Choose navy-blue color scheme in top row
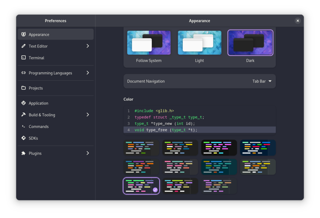This screenshot has width=320, height=218. click(258, 148)
